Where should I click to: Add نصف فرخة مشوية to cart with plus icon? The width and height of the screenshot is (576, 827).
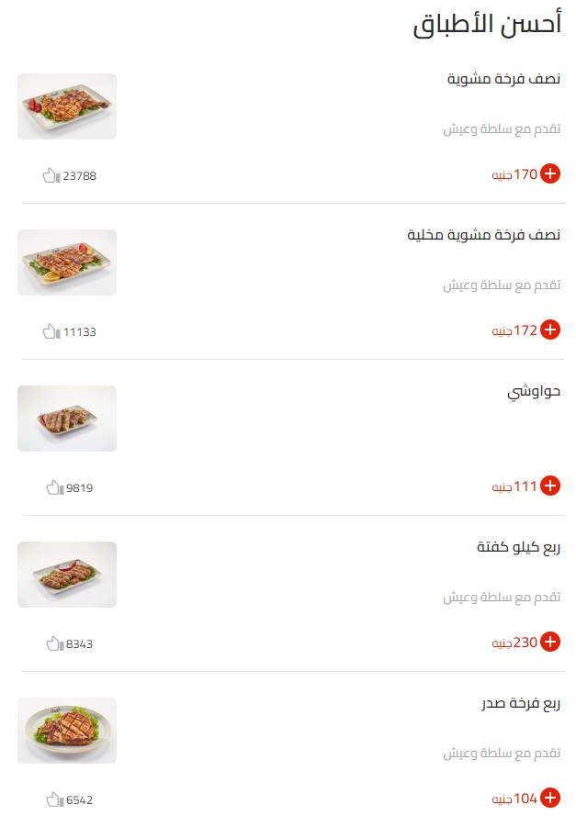click(x=550, y=173)
